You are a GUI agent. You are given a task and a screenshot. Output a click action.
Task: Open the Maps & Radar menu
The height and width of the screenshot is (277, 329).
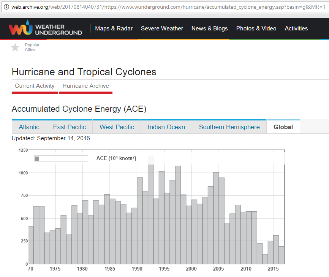coord(114,28)
